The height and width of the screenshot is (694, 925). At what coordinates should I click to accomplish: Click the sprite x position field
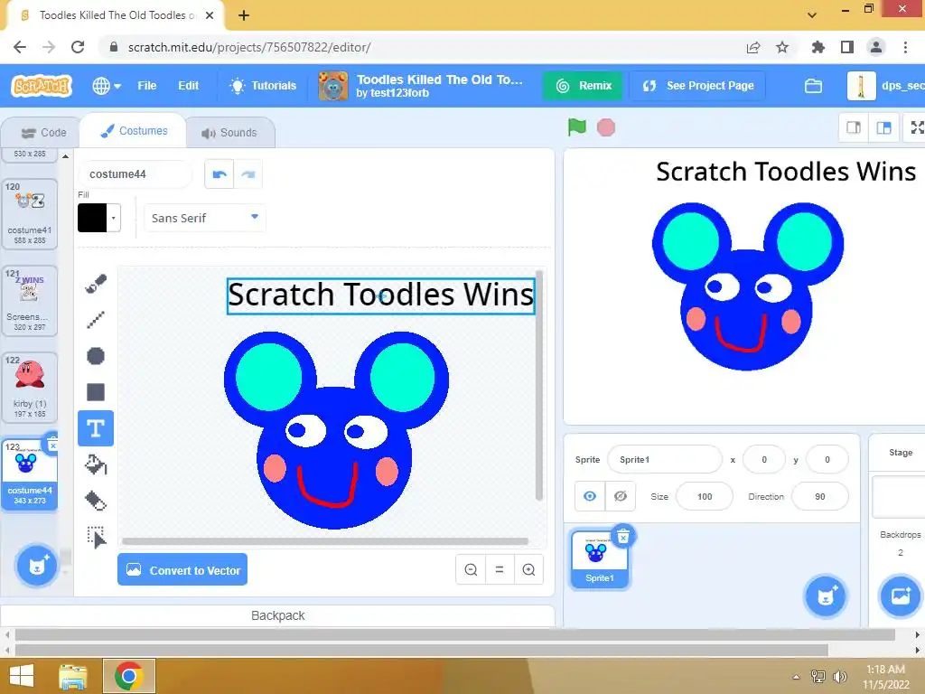[x=764, y=459]
